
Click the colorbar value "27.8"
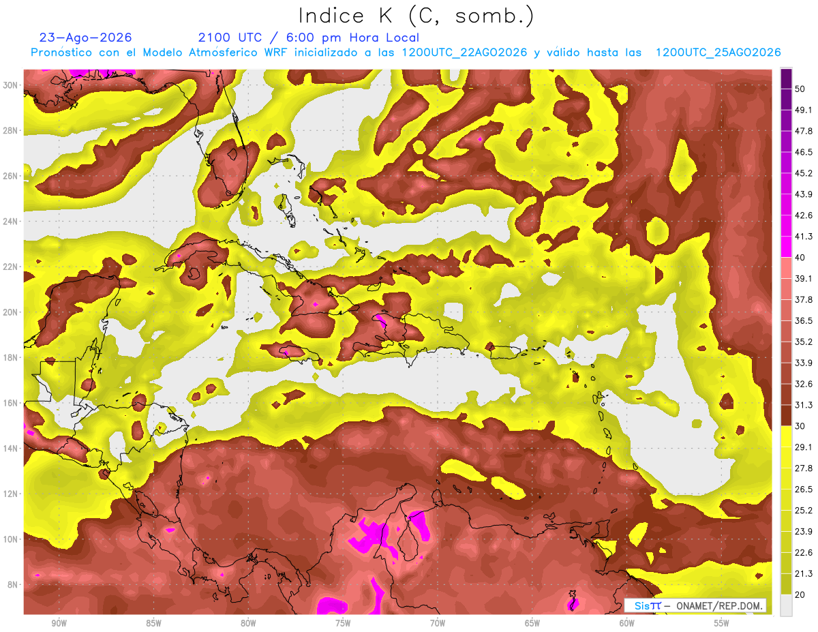pyautogui.click(x=803, y=468)
